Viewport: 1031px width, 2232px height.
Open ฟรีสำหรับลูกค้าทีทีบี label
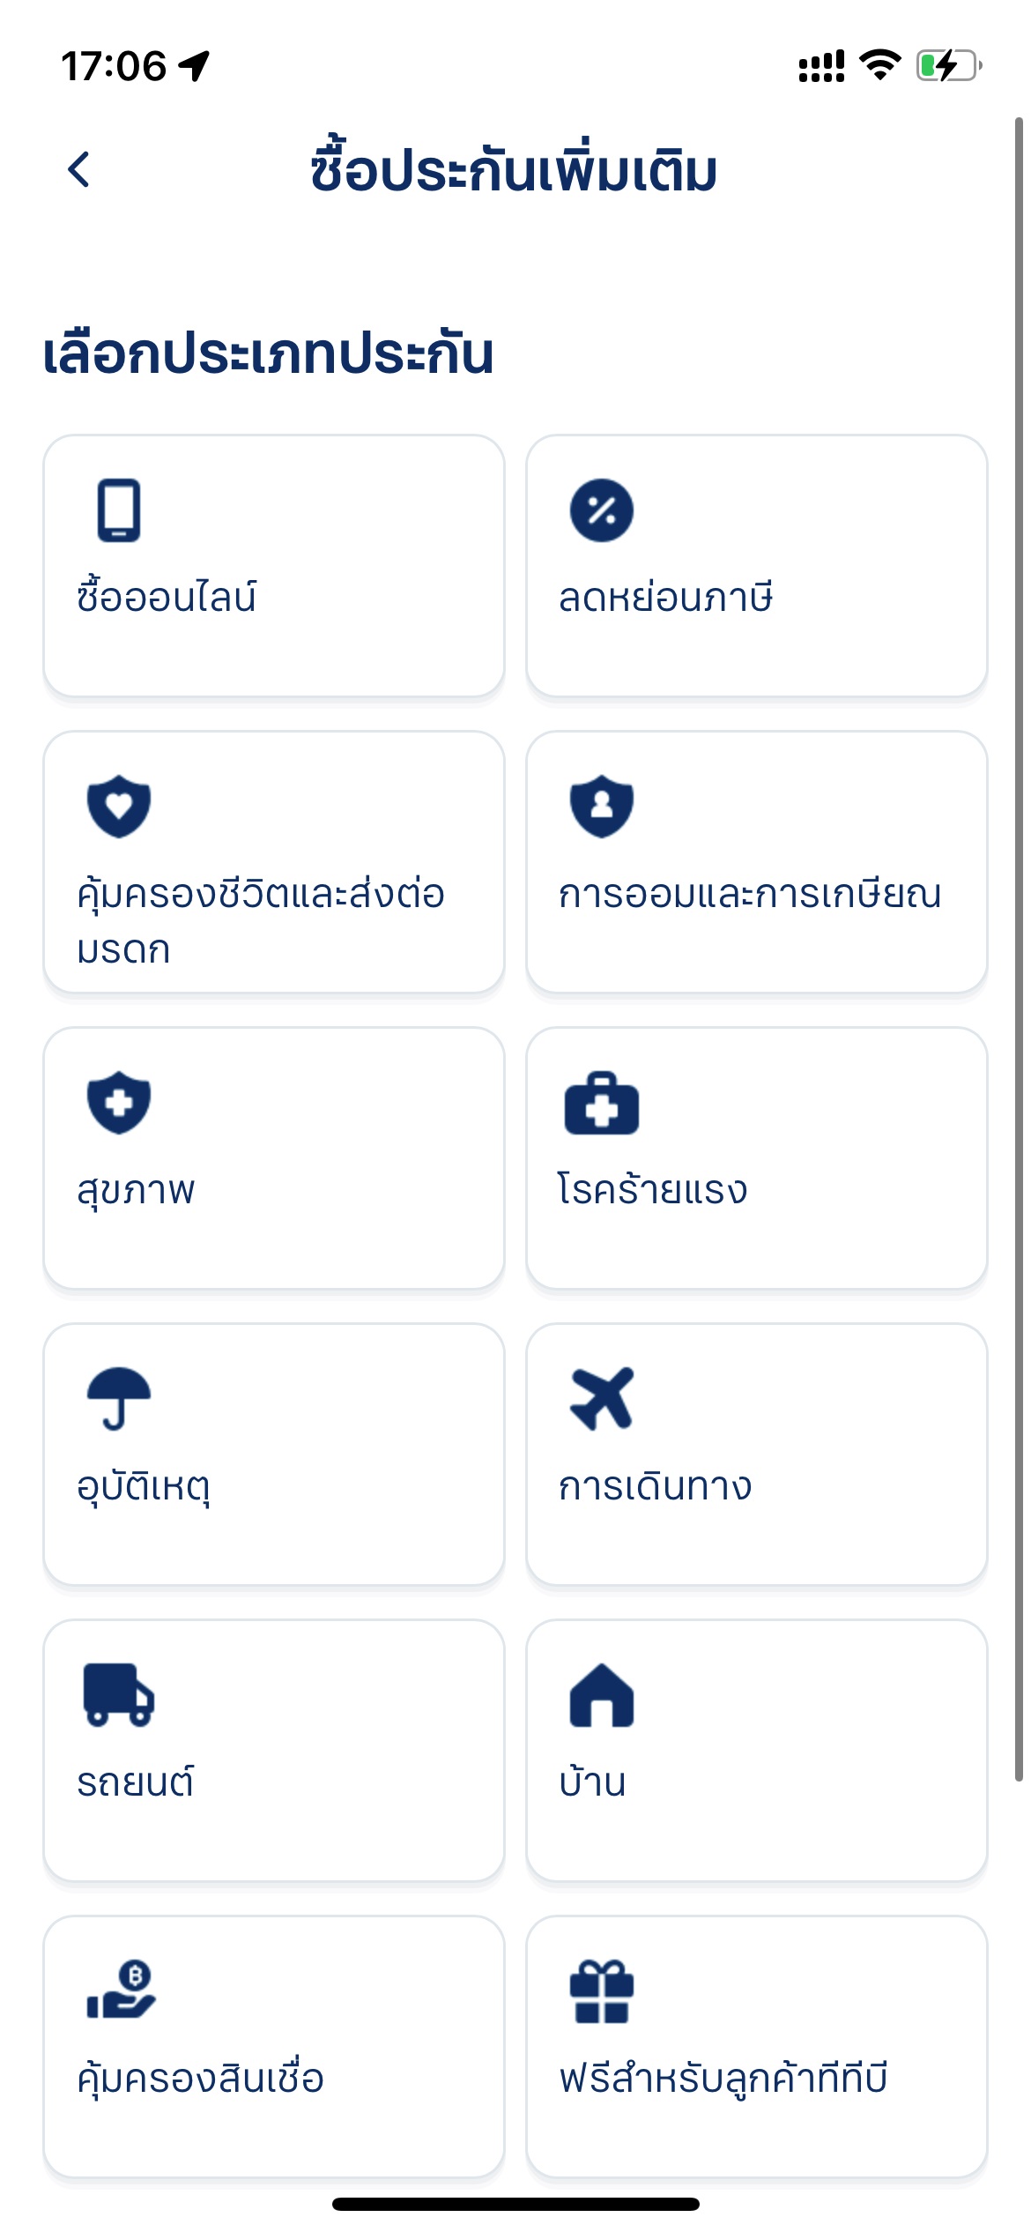click(x=723, y=2079)
